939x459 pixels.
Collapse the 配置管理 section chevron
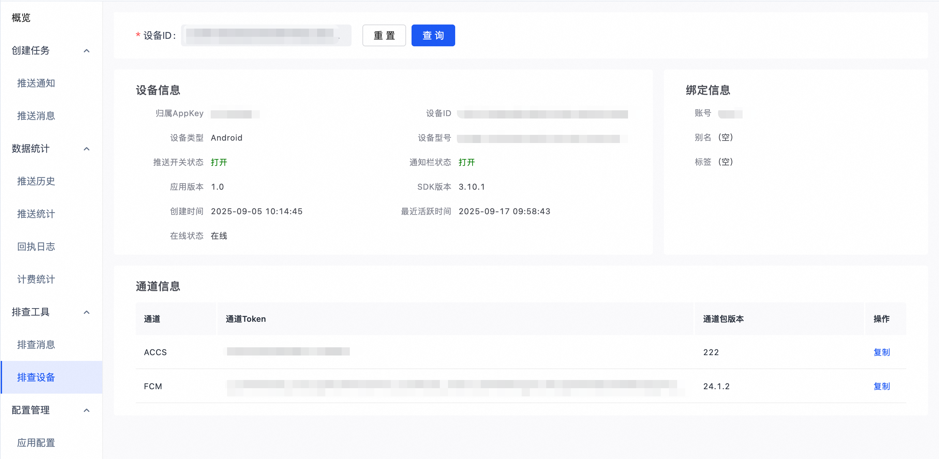(86, 410)
